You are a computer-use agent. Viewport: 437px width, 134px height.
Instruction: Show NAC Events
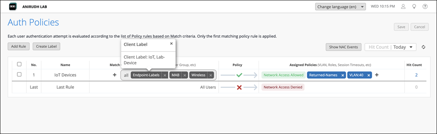click(343, 47)
